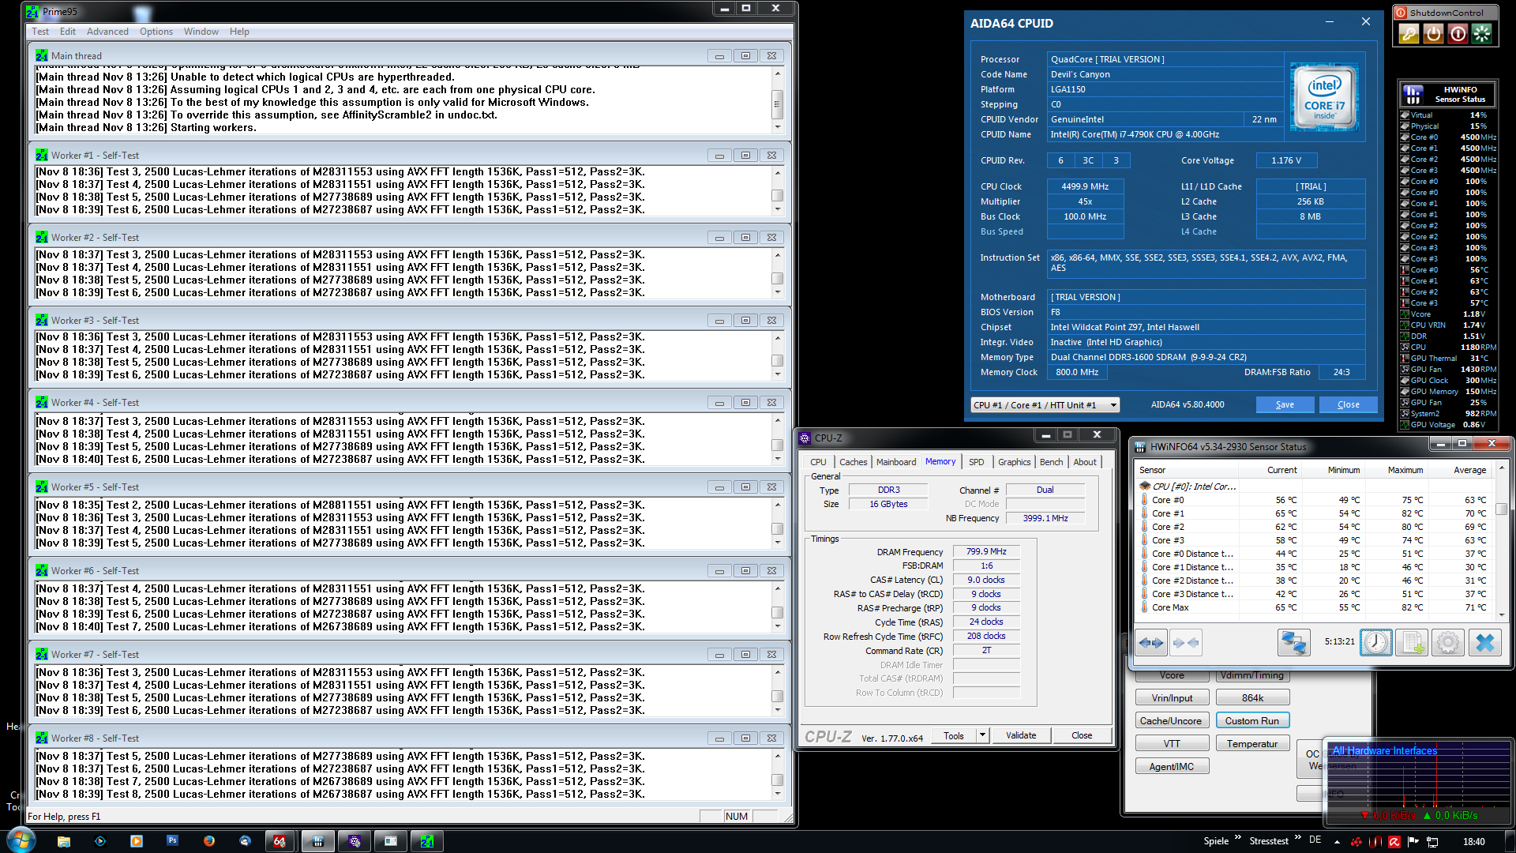Viewport: 1516px width, 853px height.
Task: Sort sensors by the Maximum column header
Action: (x=1405, y=470)
